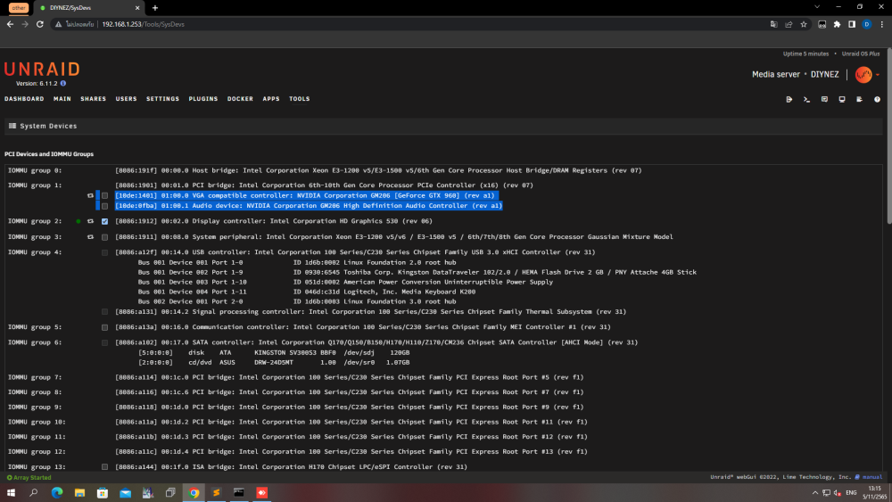Check the NVIDIA High Definition Audio checkbox

click(x=104, y=206)
